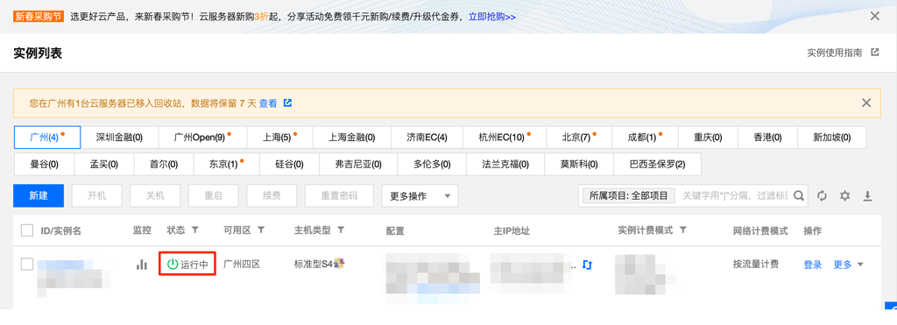Open the settings gear icon
This screenshot has height=325, width=897.
tap(845, 195)
